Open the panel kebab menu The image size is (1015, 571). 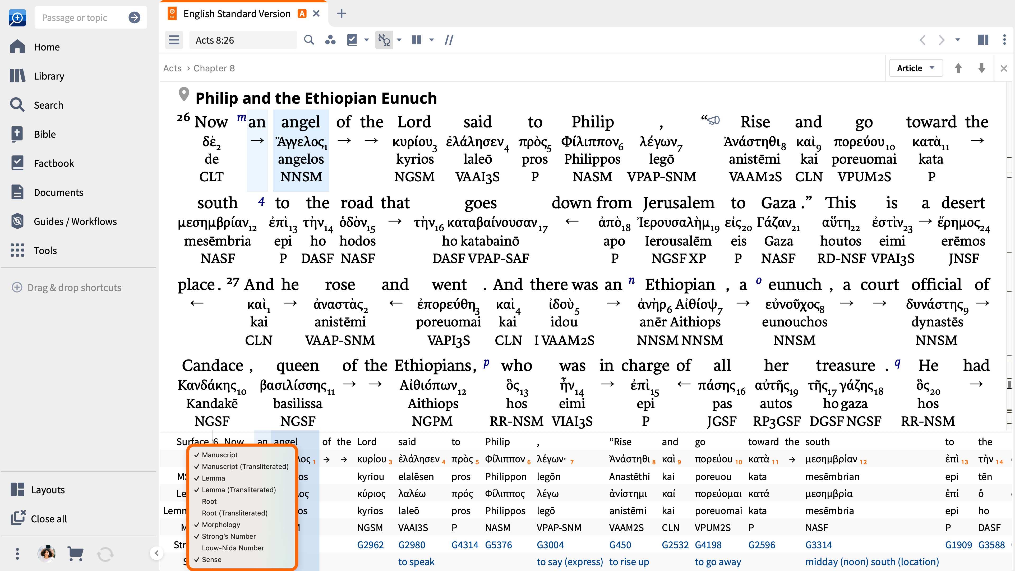(1004, 40)
